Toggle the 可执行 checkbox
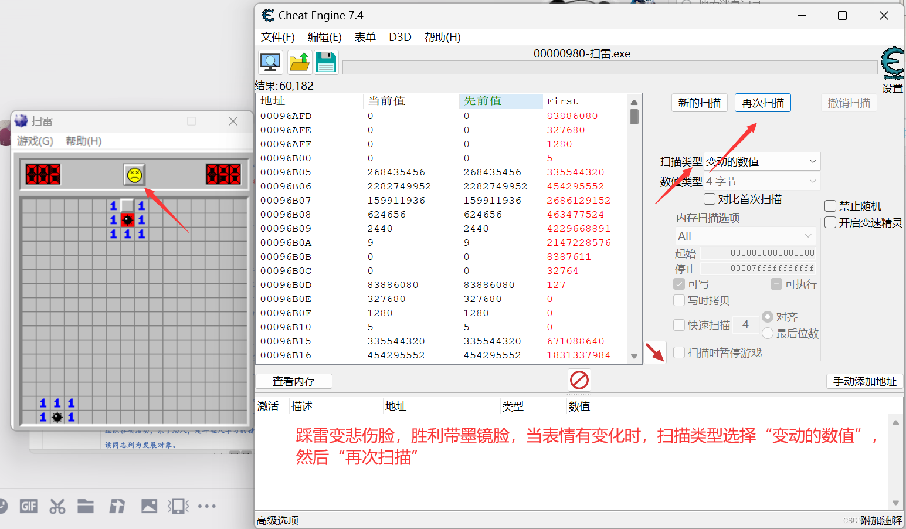 (776, 284)
